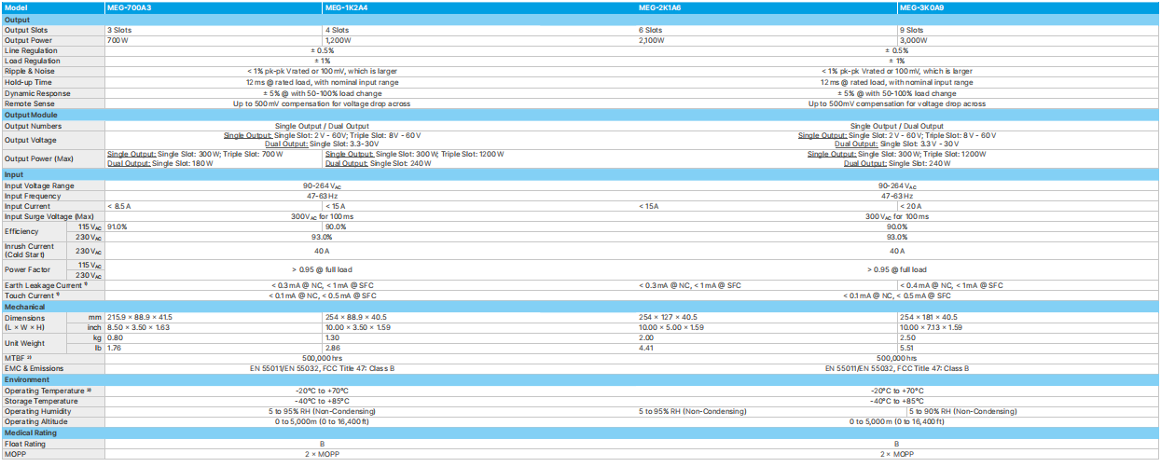The height and width of the screenshot is (467, 1161).
Task: Select the 91.0% efficiency value
Action: pos(117,227)
